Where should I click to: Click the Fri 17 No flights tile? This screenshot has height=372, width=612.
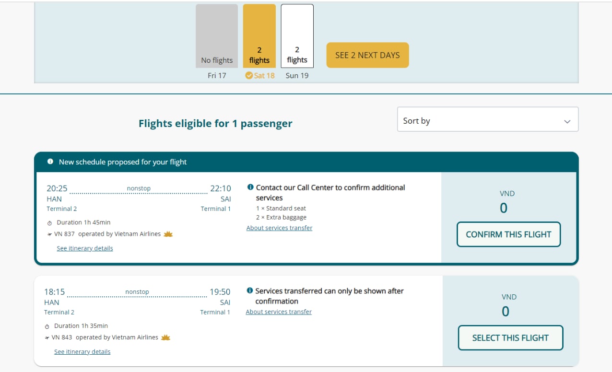click(217, 36)
